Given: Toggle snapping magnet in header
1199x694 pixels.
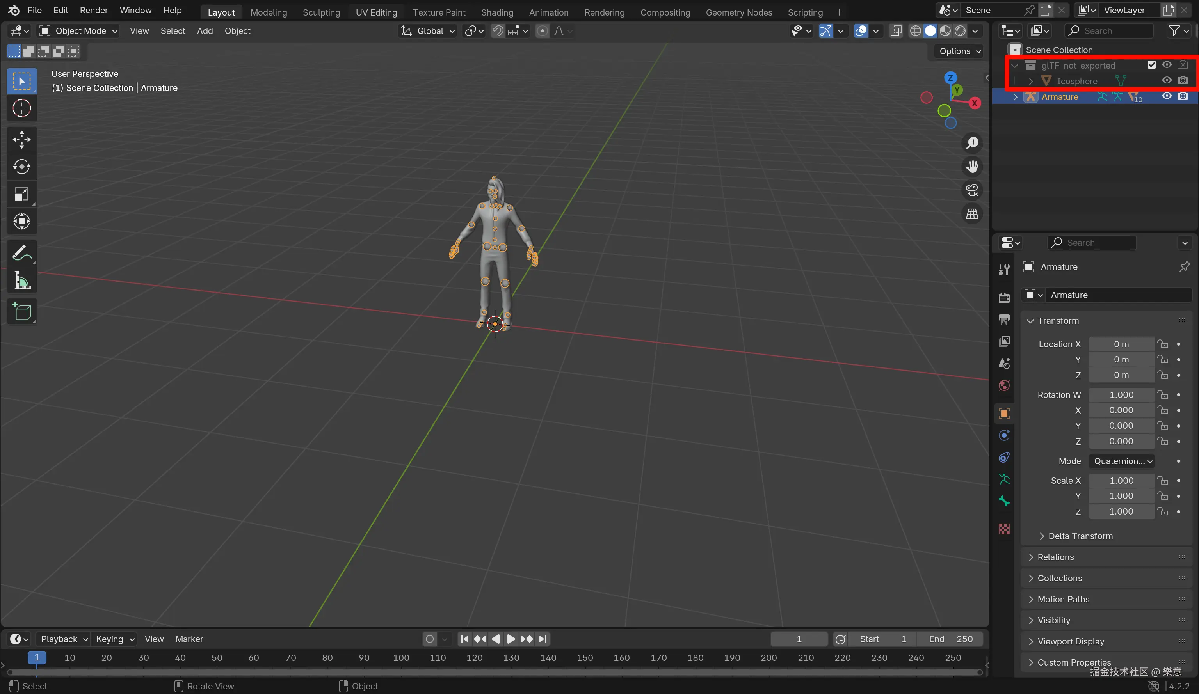Looking at the screenshot, I should coord(498,31).
